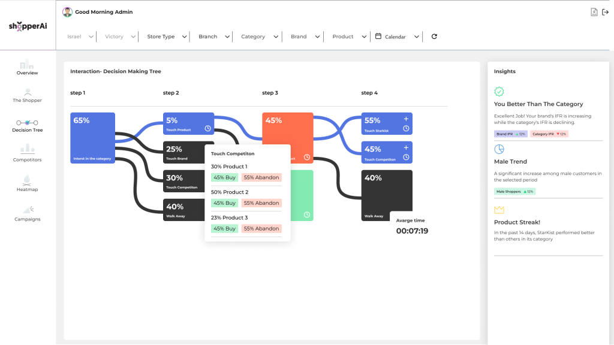Click the 'Touch Competiton' popup title

pyautogui.click(x=233, y=154)
